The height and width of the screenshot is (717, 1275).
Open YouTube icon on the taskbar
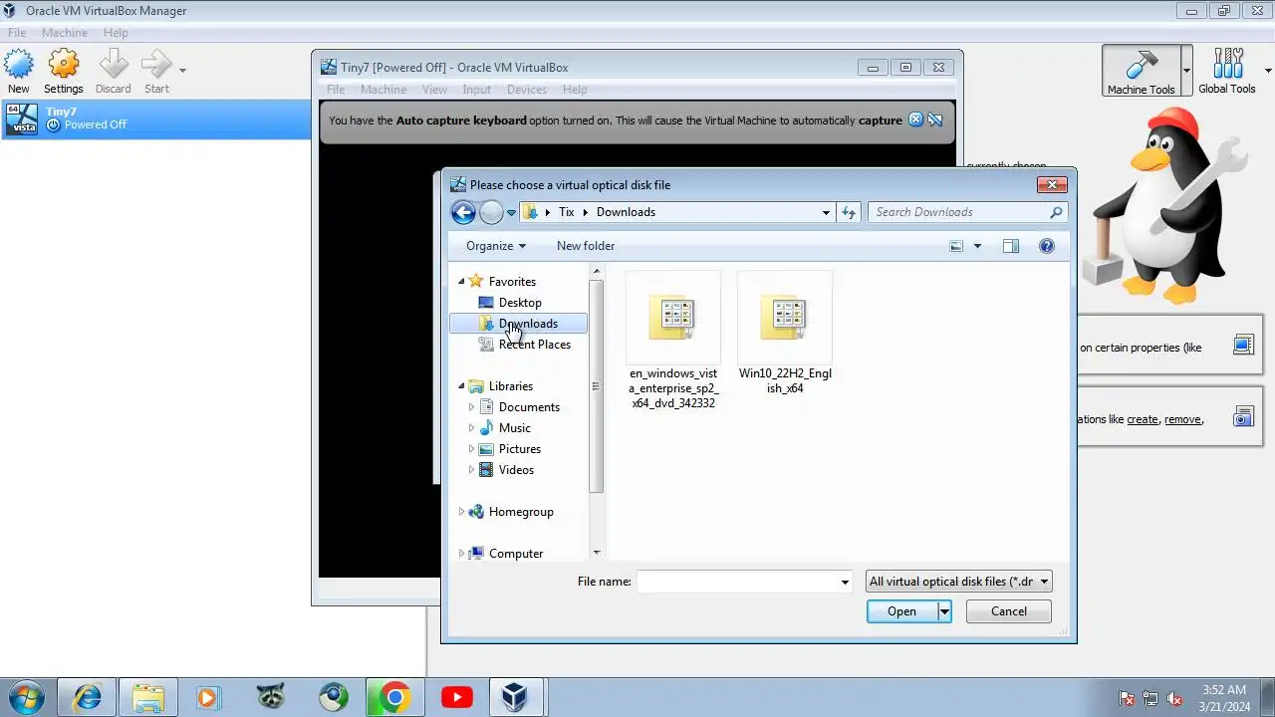(x=456, y=698)
